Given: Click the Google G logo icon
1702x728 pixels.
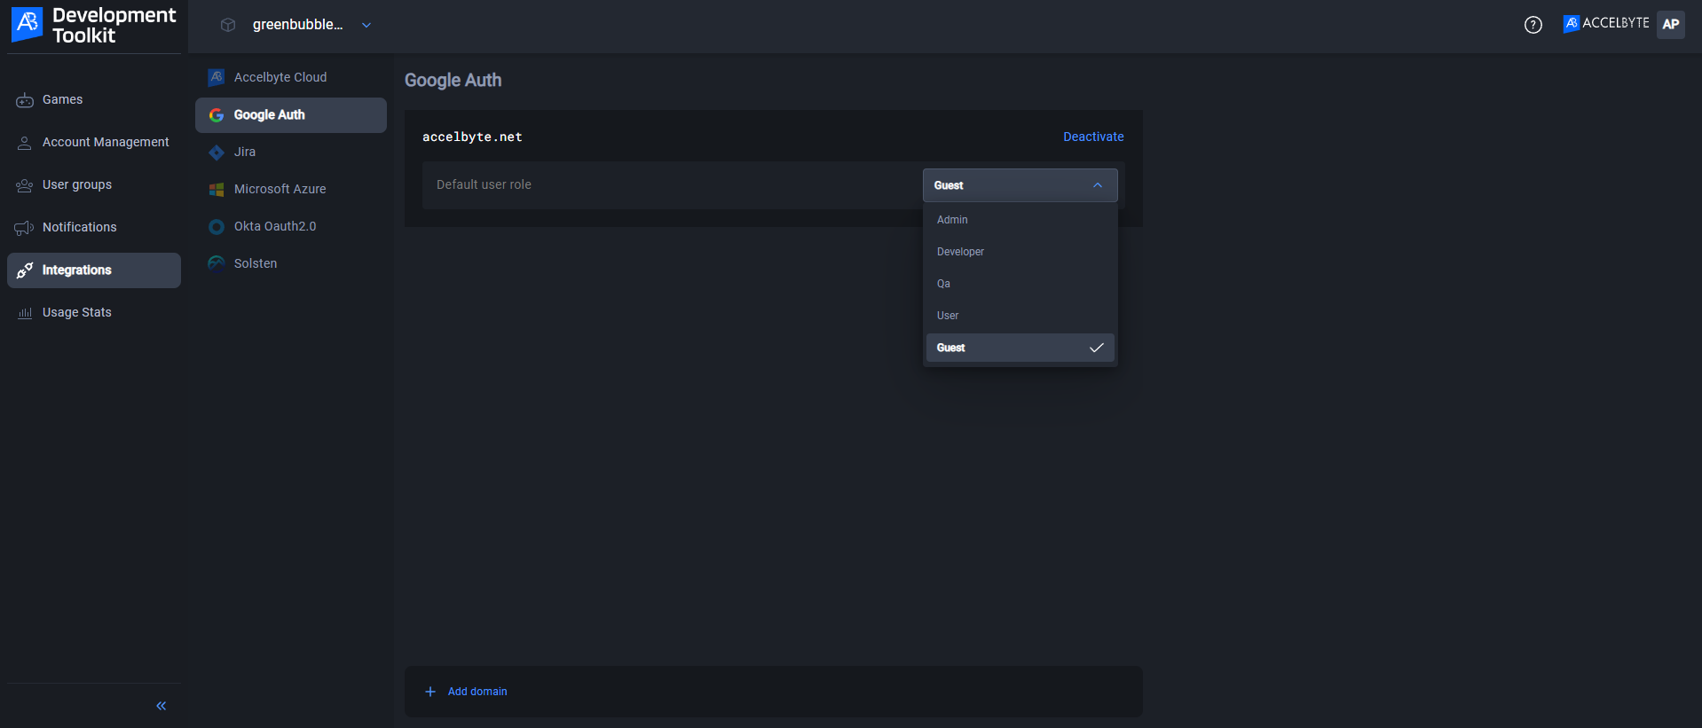Looking at the screenshot, I should coord(216,115).
